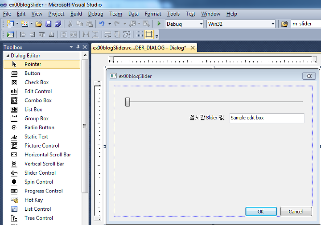
Task: Click the Navigate Forward icon
Action: pyautogui.click(x=146, y=24)
